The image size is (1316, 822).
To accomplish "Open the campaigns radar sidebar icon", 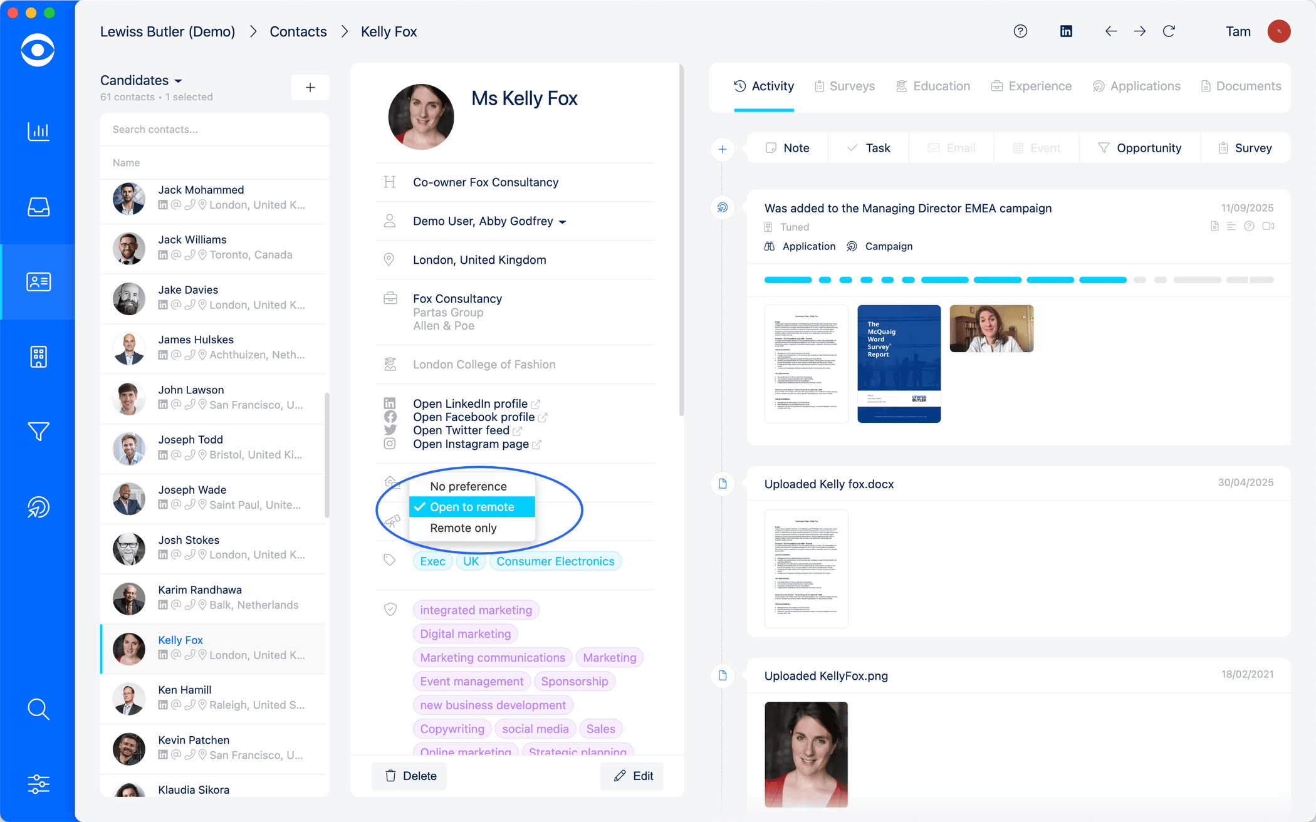I will (38, 507).
